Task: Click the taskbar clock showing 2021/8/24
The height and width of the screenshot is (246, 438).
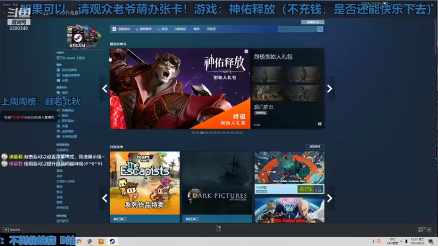Action: [x=418, y=242]
